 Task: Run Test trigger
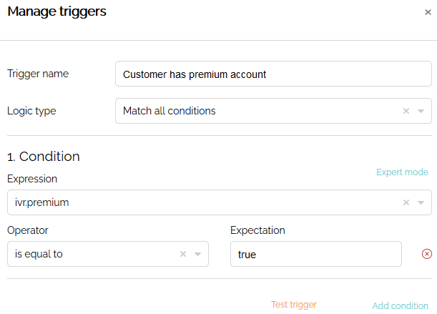click(x=294, y=305)
